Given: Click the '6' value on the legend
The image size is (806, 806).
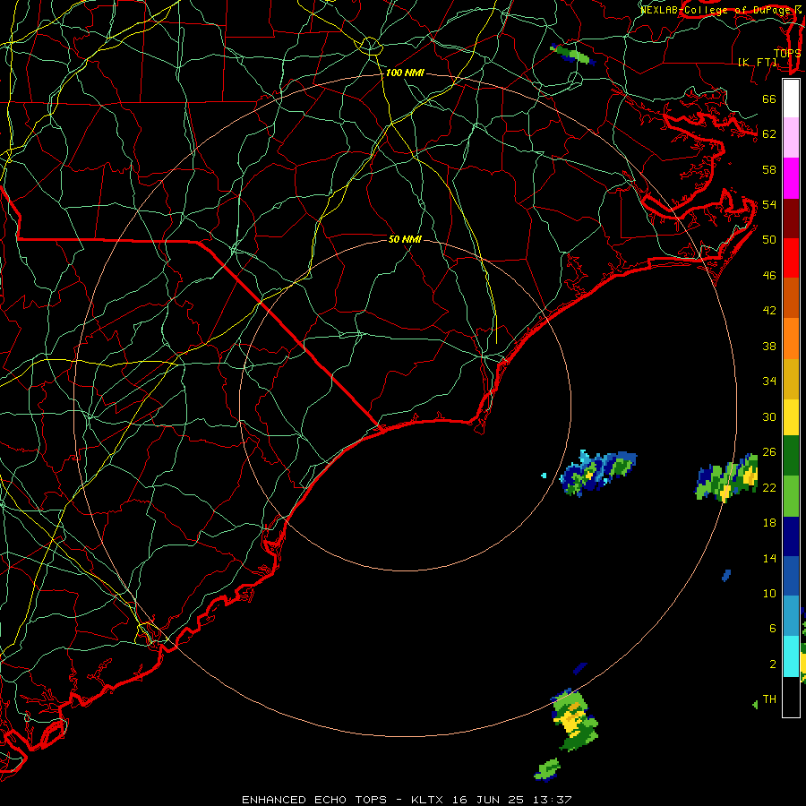Looking at the screenshot, I should pyautogui.click(x=773, y=628).
